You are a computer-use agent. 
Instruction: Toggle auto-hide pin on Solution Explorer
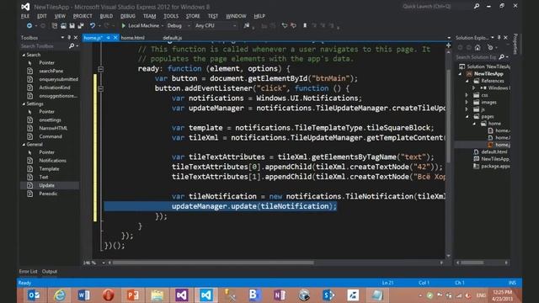pyautogui.click(x=499, y=37)
